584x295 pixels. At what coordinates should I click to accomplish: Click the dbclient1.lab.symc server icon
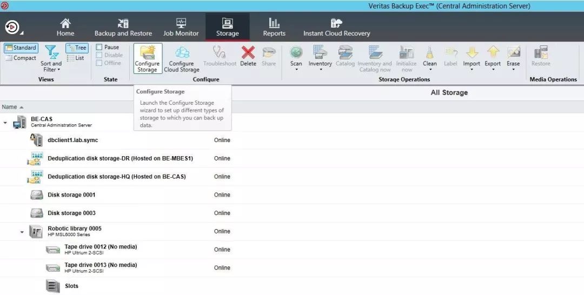click(x=37, y=140)
